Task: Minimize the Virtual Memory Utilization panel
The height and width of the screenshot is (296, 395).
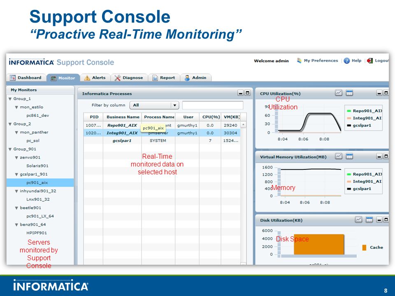Action: coord(379,157)
